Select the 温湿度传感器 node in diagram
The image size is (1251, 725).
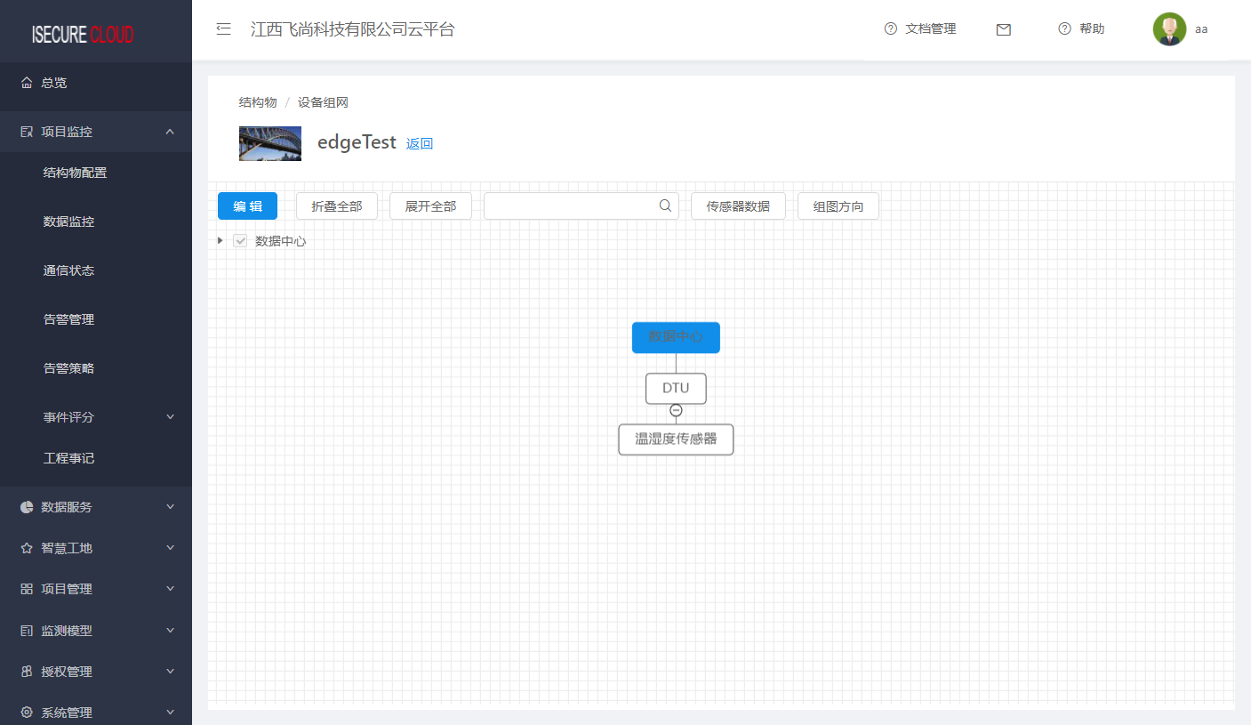click(676, 439)
